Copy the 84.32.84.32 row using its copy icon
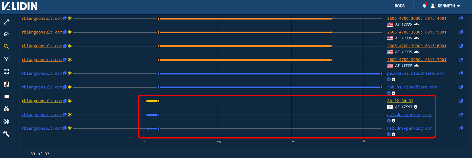 (461, 101)
